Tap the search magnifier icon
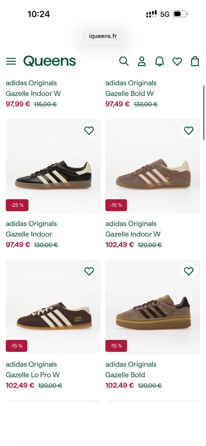The height and width of the screenshot is (446, 206). coord(124,61)
